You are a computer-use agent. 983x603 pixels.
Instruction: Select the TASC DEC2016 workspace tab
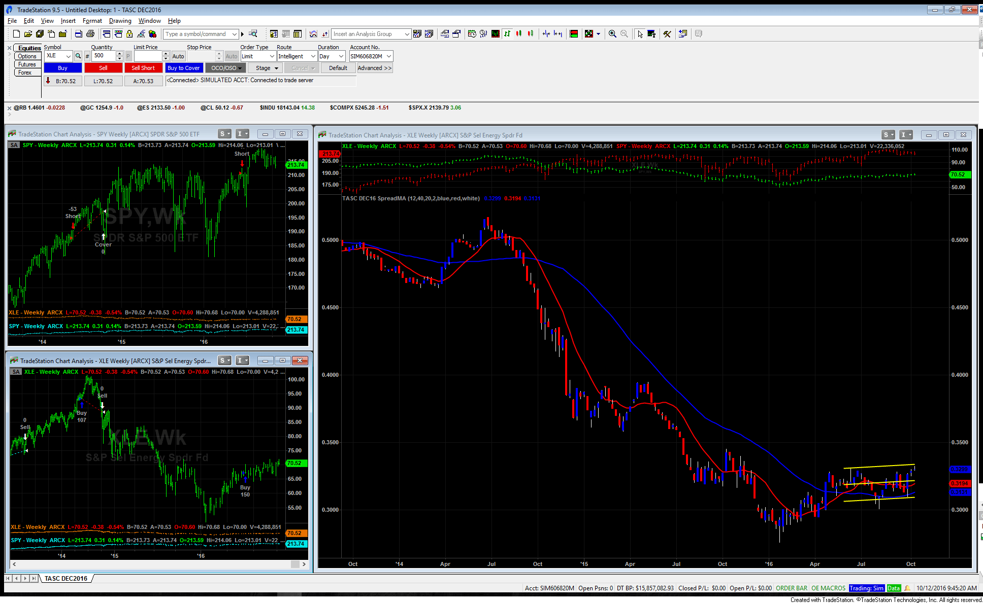(x=66, y=578)
